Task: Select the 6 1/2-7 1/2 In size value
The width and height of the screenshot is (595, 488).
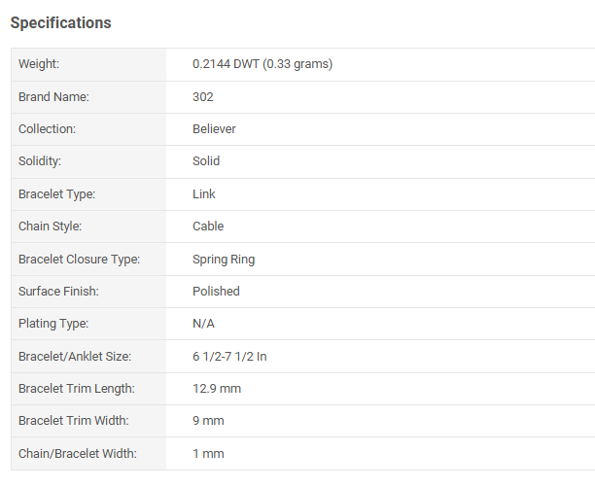Action: [229, 356]
